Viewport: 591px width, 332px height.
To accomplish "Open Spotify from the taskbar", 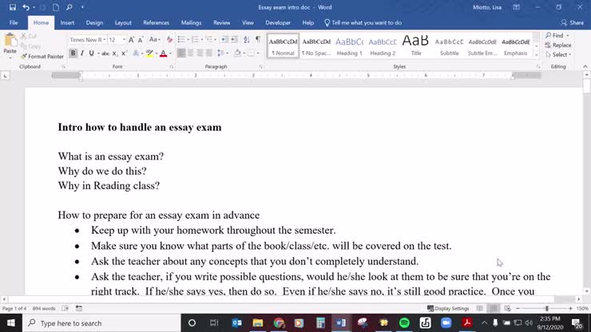I will pyautogui.click(x=403, y=323).
